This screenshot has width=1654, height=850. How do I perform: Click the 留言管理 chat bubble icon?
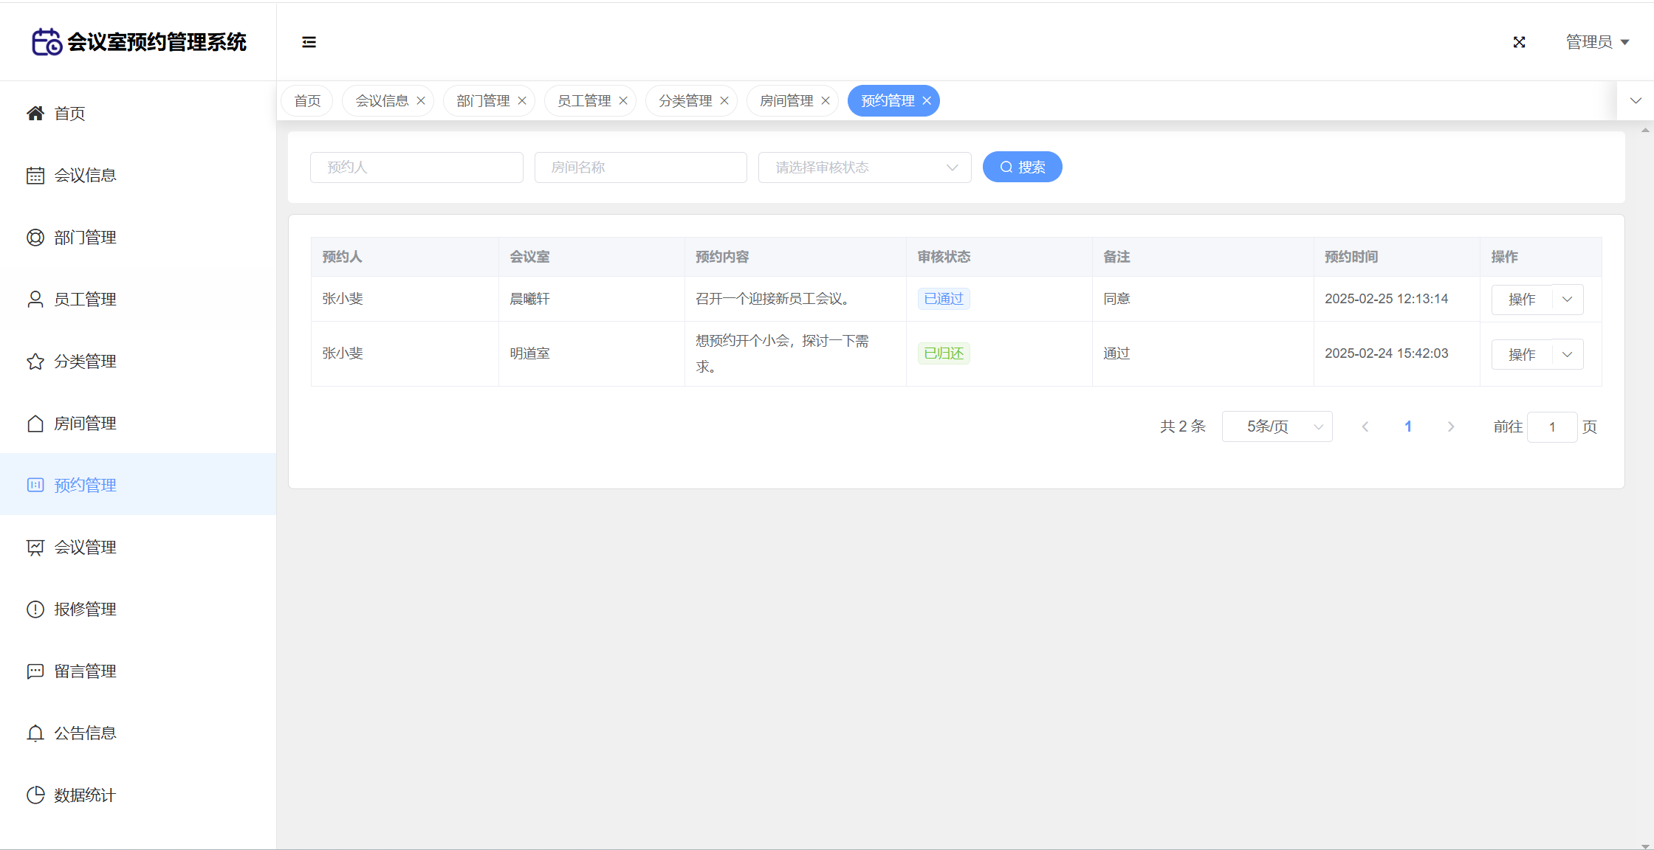tap(35, 671)
